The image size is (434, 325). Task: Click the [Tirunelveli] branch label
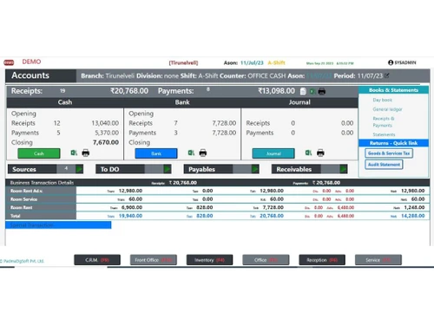point(183,62)
